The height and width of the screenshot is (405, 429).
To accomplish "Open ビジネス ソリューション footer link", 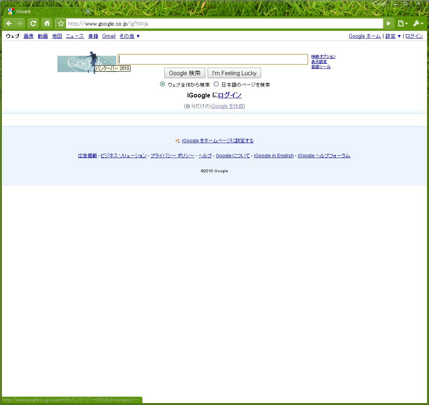I will pyautogui.click(x=123, y=155).
